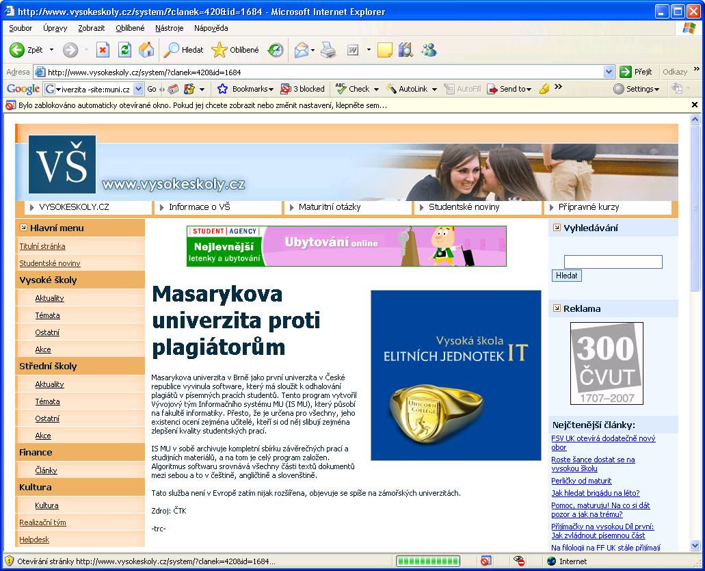This screenshot has height=571, width=705.
Task: Close the popup blocked information bar
Action: click(695, 105)
